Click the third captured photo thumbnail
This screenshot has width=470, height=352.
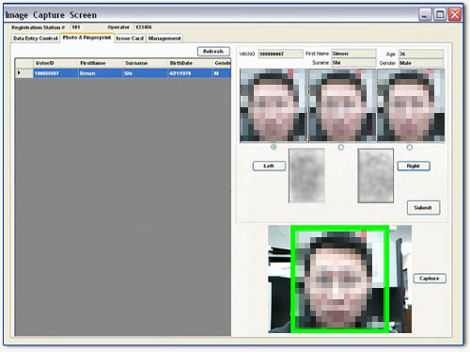click(x=411, y=105)
